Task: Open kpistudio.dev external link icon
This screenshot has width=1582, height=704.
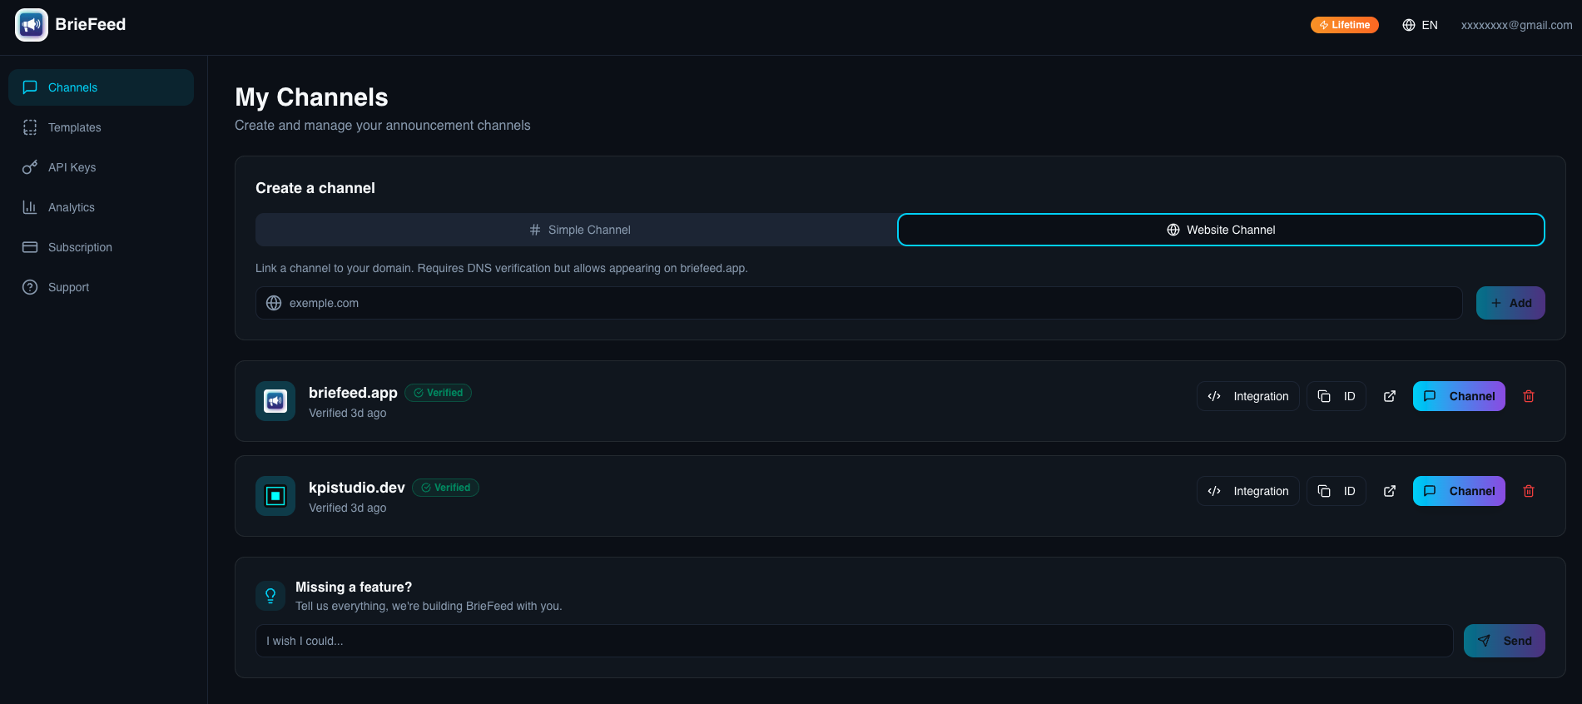Action: point(1390,491)
